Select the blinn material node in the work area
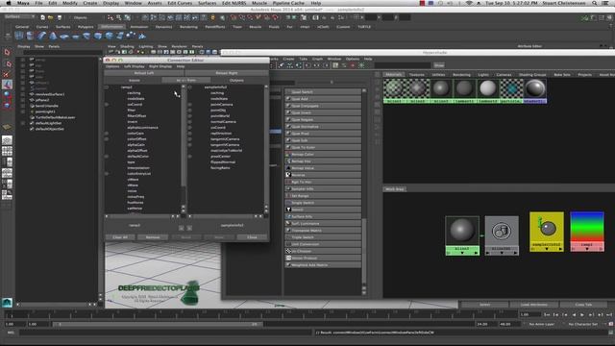The height and width of the screenshot is (346, 615). 462,235
